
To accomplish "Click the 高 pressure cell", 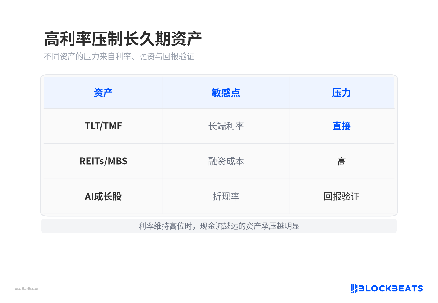I will click(x=342, y=161).
